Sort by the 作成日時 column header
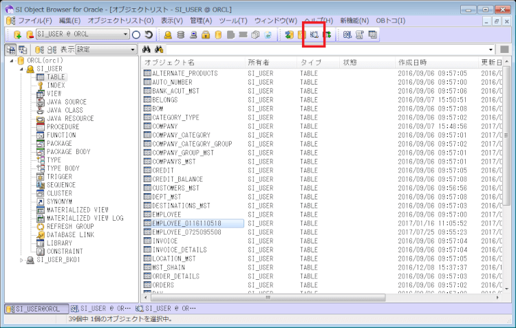The width and height of the screenshot is (516, 328). pos(413,63)
